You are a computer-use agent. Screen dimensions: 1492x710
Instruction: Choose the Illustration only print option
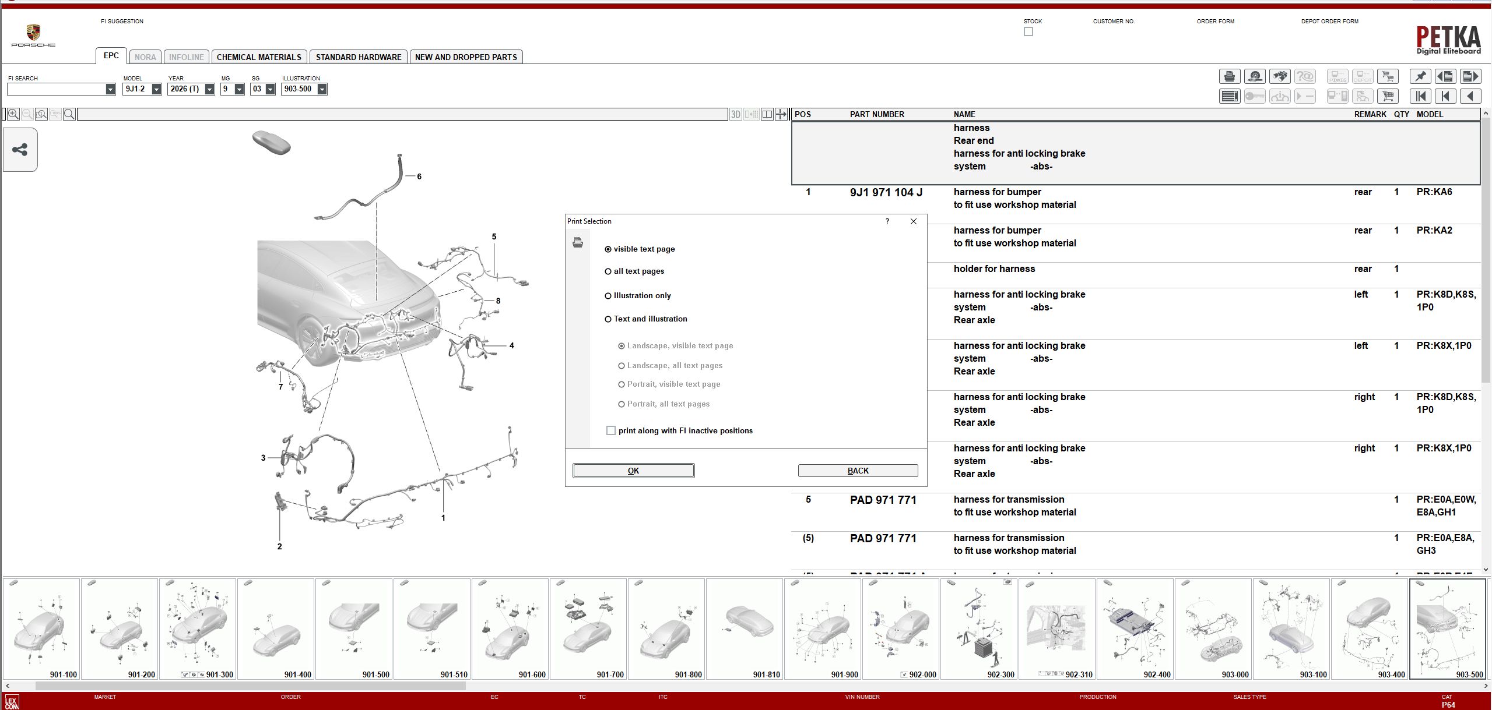609,295
